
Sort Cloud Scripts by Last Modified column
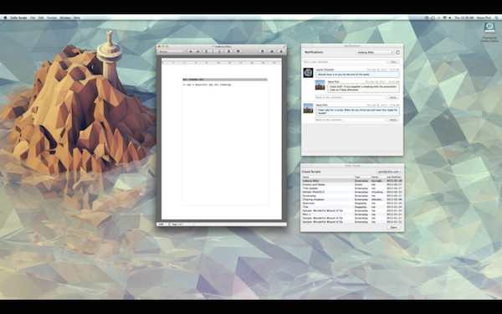tap(394, 177)
